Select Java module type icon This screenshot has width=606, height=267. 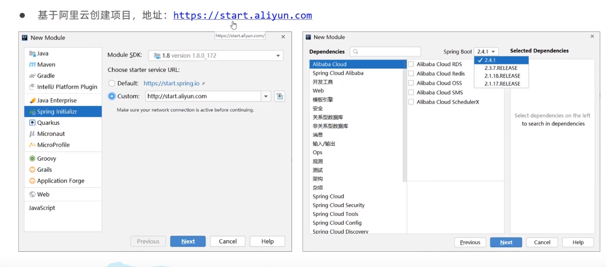(32, 53)
